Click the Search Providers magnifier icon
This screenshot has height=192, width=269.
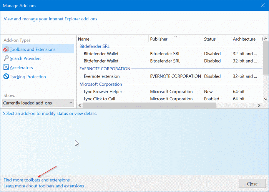tap(6, 58)
